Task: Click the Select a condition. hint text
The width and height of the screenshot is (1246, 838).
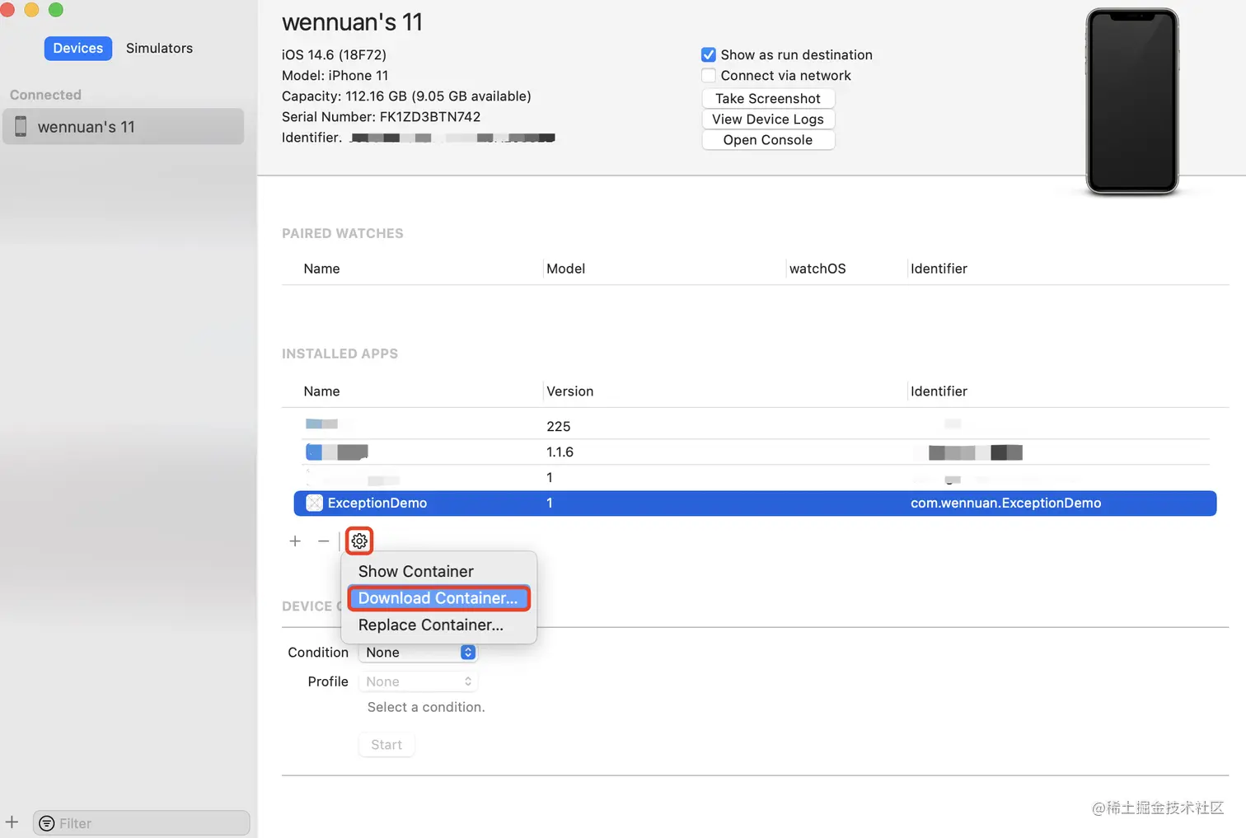Action: [x=426, y=707]
